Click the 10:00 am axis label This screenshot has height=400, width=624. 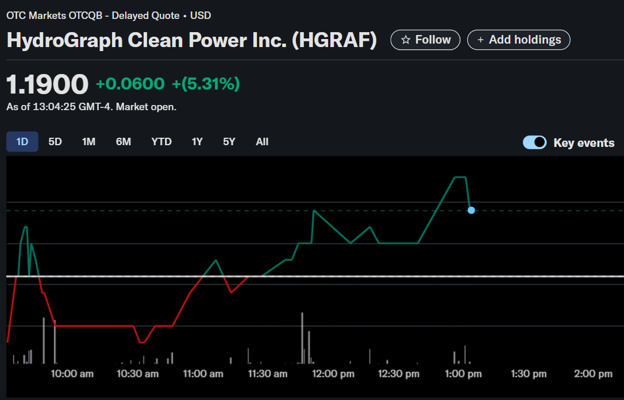pyautogui.click(x=72, y=374)
